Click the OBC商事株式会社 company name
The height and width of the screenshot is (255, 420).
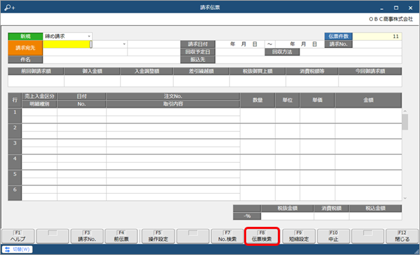[x=390, y=19]
